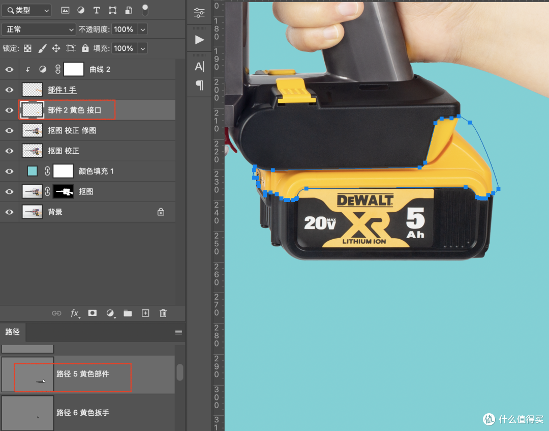Click the 填充 100% value field
Viewport: 549px width, 431px height.
point(125,48)
